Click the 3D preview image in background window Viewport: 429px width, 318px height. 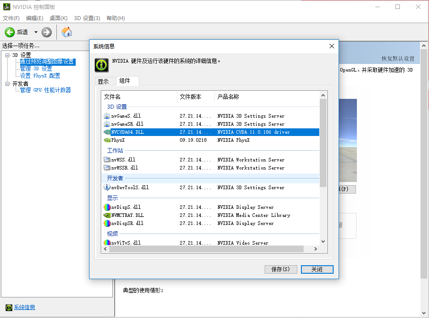[x=348, y=140]
